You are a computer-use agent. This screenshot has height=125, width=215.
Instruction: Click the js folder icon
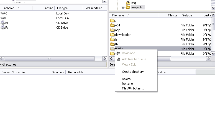[112, 39]
